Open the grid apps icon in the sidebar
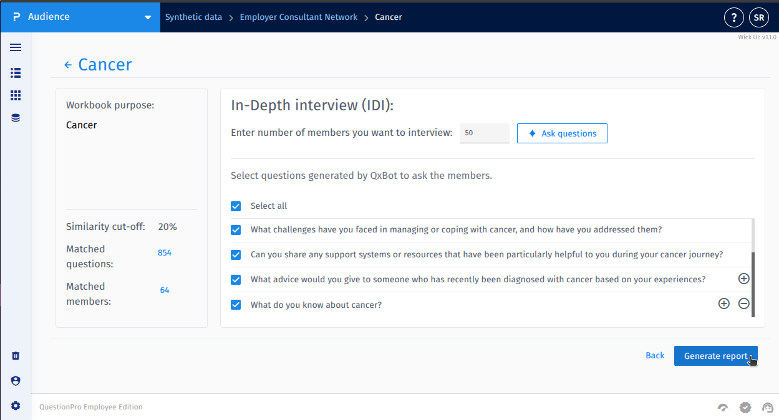This screenshot has height=420, width=779. pyautogui.click(x=16, y=95)
